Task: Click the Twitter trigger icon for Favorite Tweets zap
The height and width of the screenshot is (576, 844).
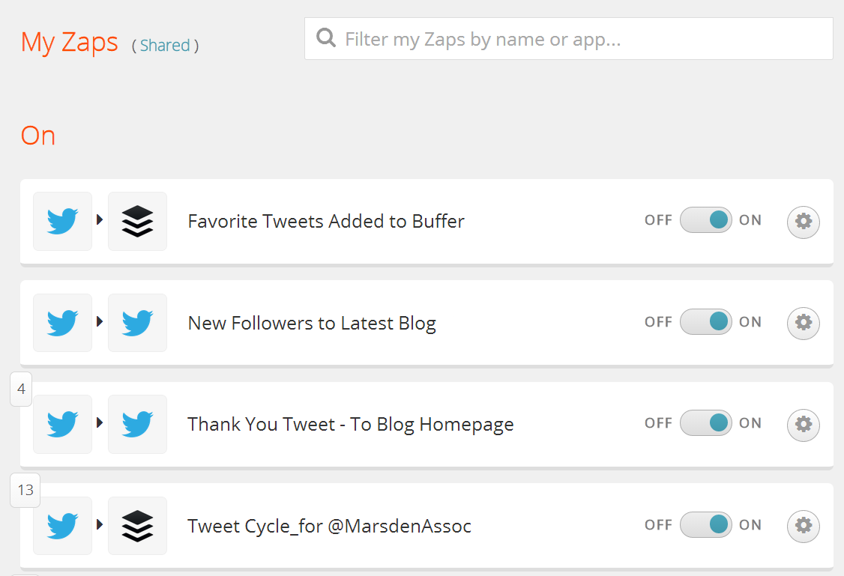Action: [x=62, y=221]
